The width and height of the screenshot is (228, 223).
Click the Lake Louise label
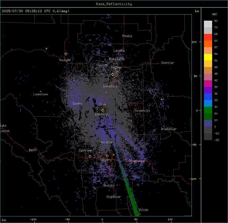(x=5, y=128)
